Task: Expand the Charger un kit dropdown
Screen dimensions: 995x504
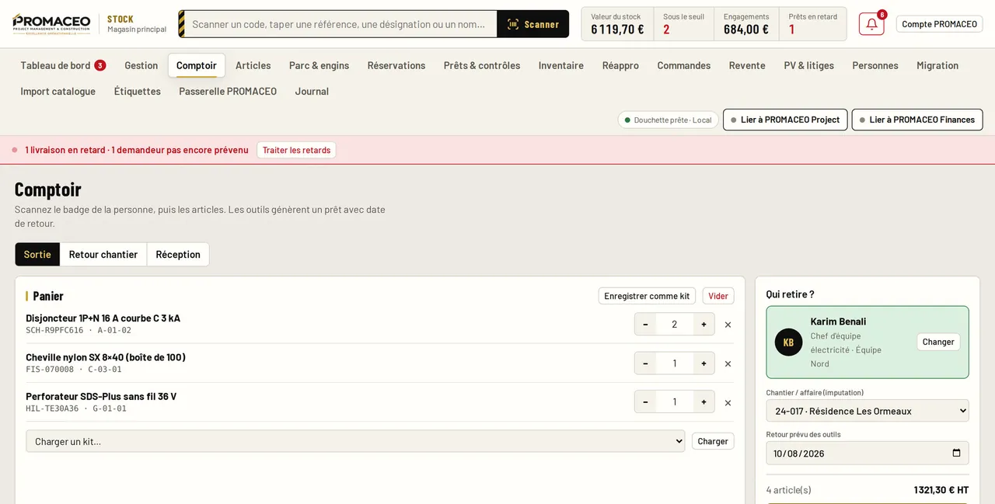Action: click(355, 441)
